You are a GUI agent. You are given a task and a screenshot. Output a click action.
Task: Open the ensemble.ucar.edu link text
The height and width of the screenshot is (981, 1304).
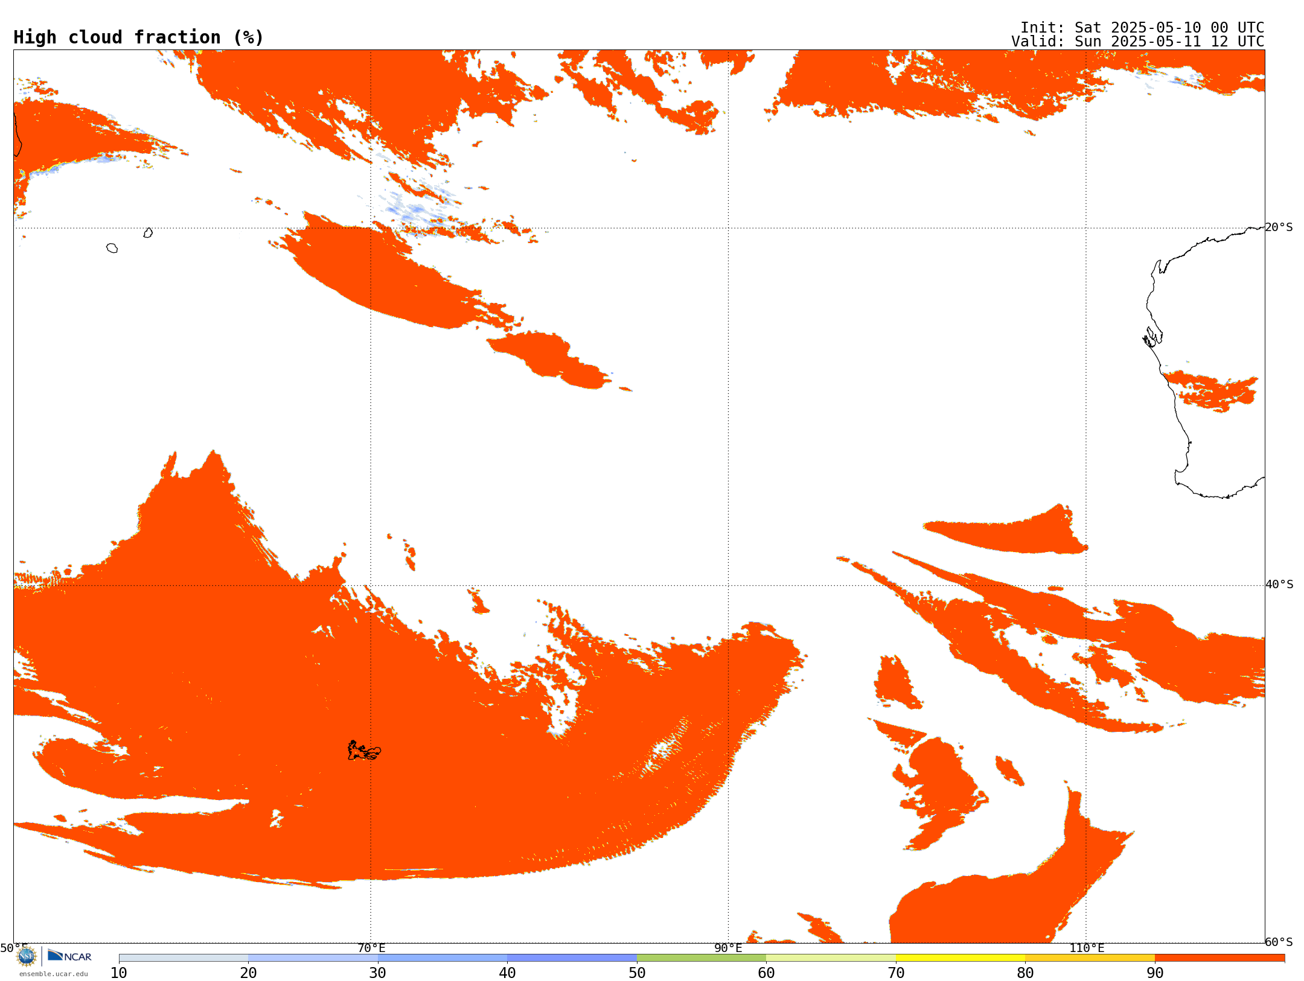click(54, 974)
